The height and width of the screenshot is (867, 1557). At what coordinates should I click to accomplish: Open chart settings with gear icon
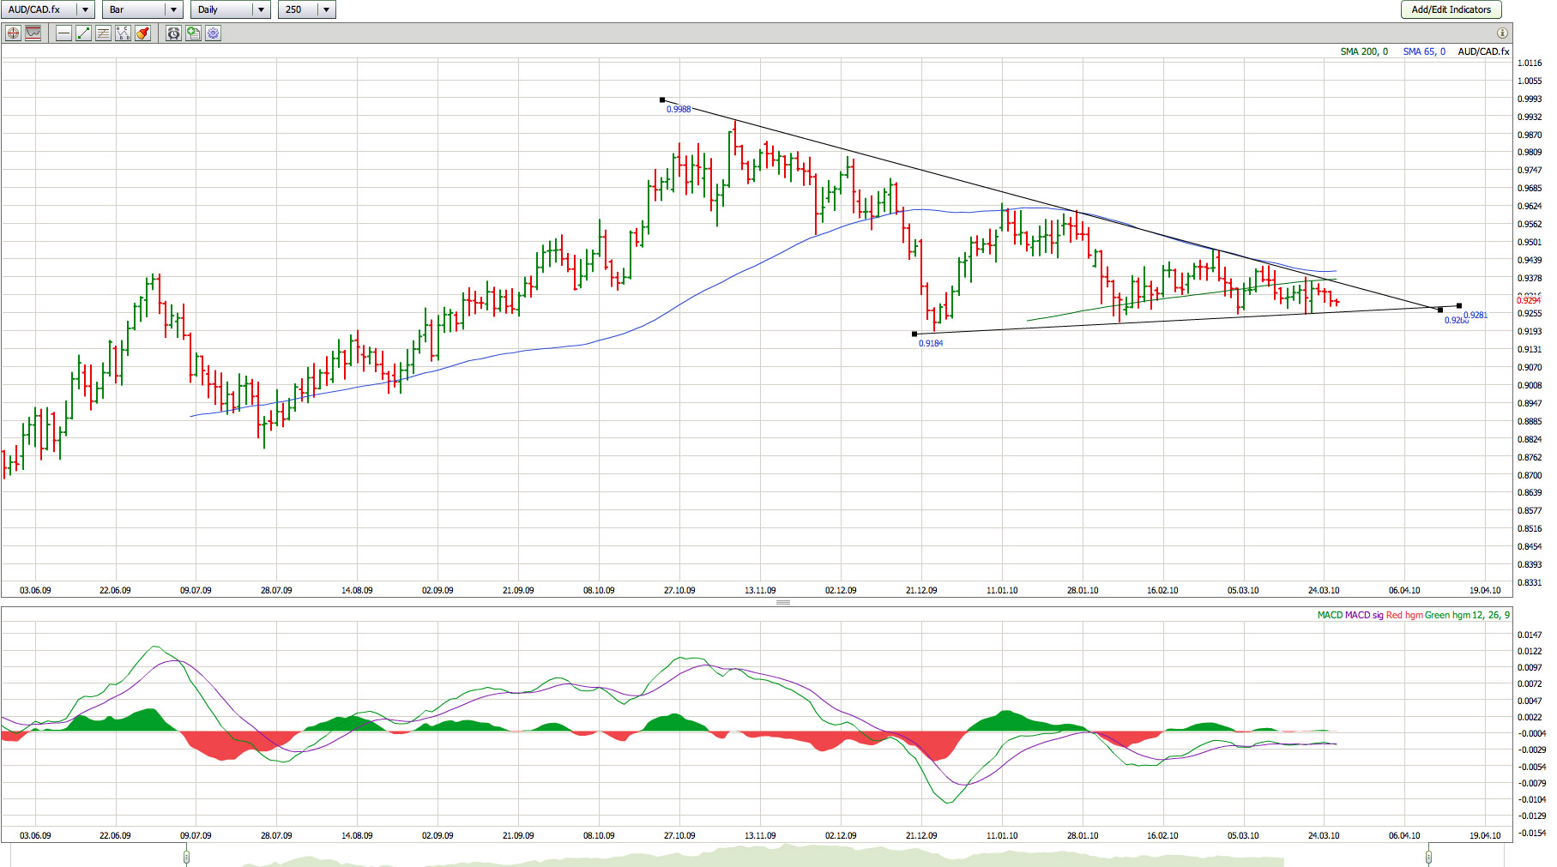pos(213,33)
